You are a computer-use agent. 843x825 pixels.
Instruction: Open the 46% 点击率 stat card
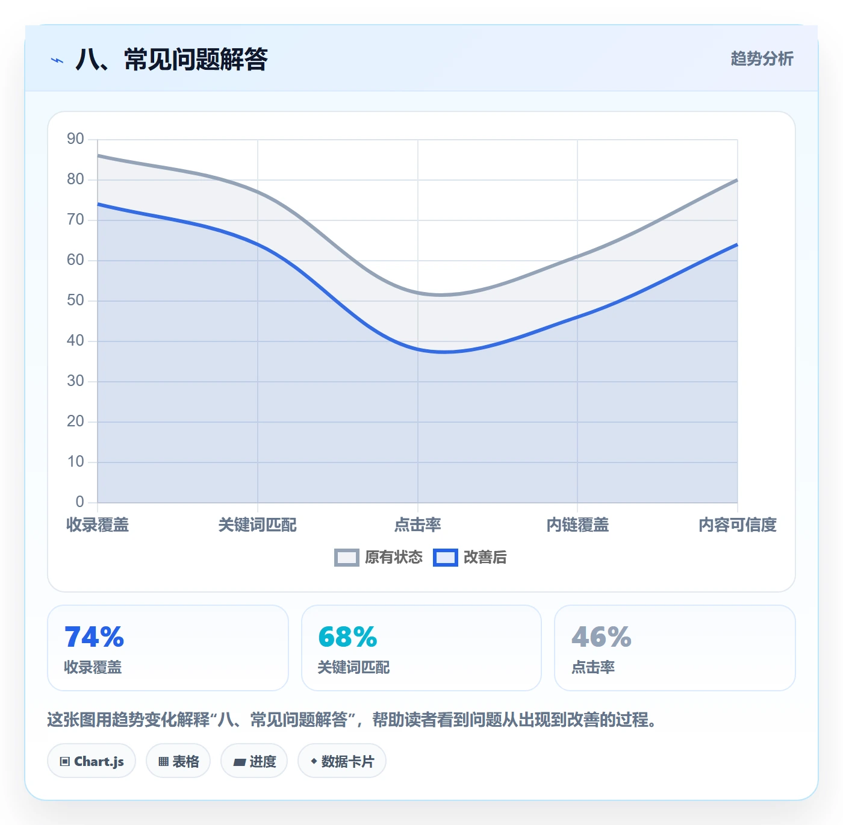tap(675, 648)
